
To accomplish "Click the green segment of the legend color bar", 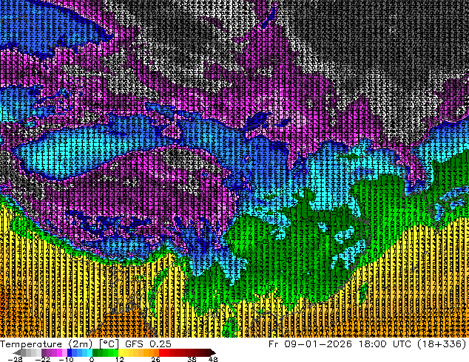I will pyautogui.click(x=104, y=352).
